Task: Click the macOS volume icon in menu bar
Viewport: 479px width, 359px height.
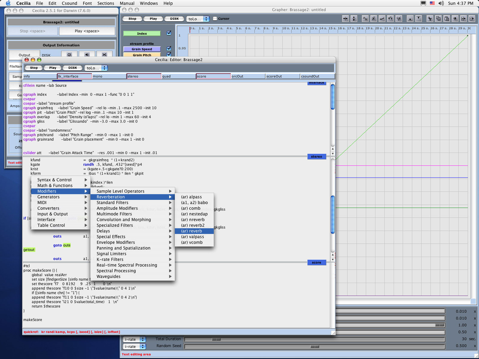Action: (441, 3)
